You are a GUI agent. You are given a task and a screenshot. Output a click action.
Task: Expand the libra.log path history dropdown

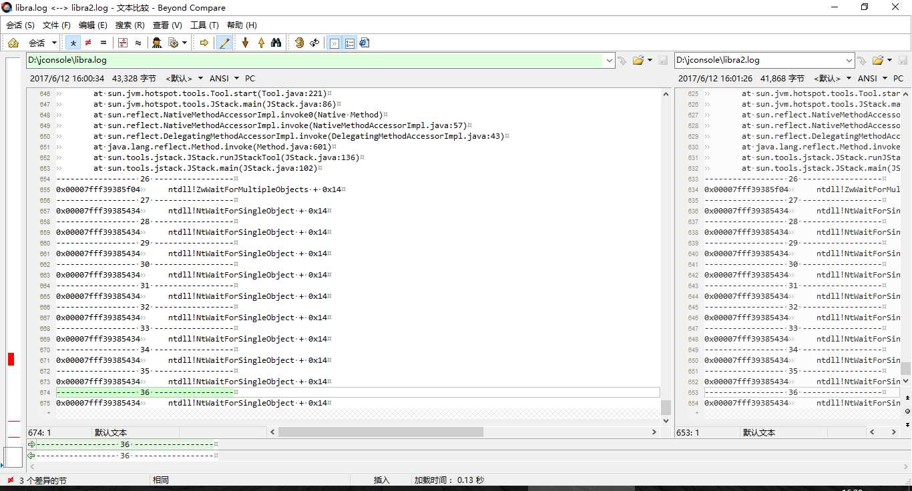609,60
